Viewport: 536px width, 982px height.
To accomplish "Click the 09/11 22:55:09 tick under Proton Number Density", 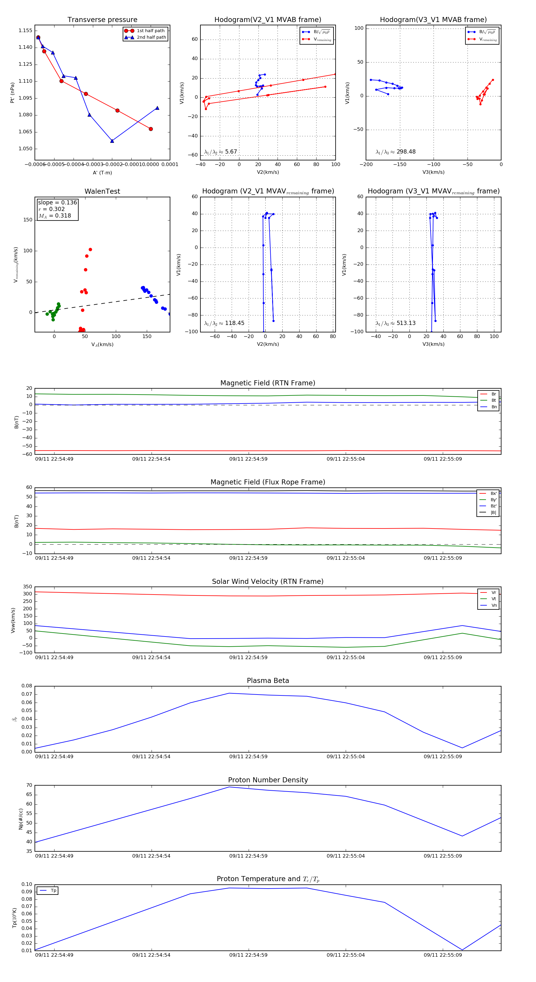I will point(442,856).
